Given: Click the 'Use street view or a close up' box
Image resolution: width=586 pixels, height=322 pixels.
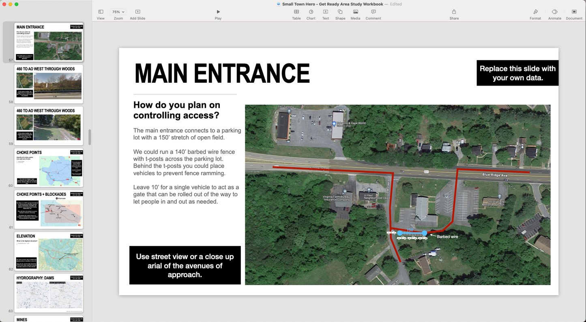Looking at the screenshot, I should click(x=185, y=265).
